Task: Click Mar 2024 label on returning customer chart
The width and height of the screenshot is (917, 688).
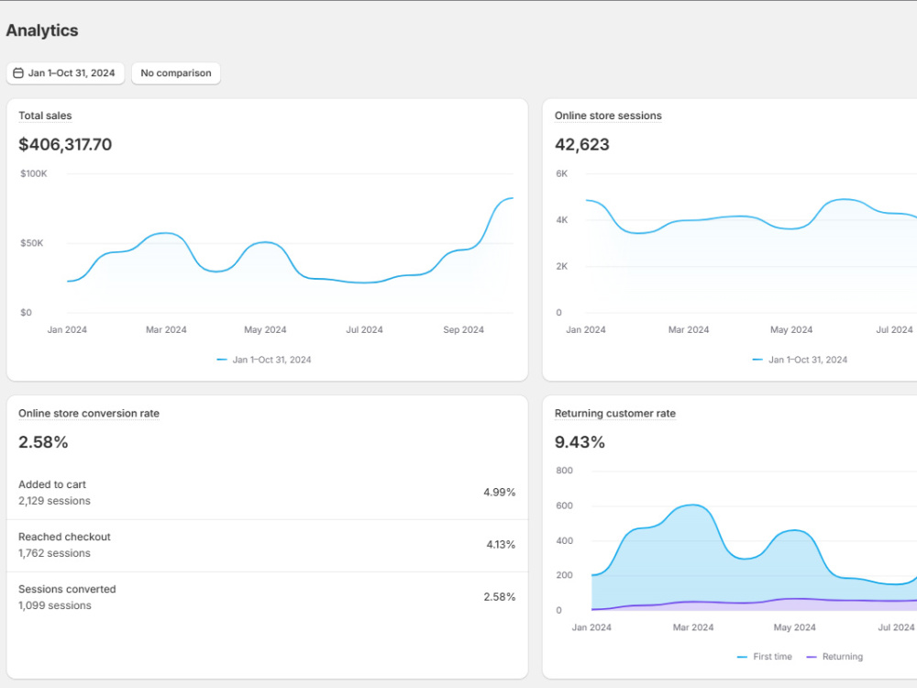Action: (x=693, y=627)
